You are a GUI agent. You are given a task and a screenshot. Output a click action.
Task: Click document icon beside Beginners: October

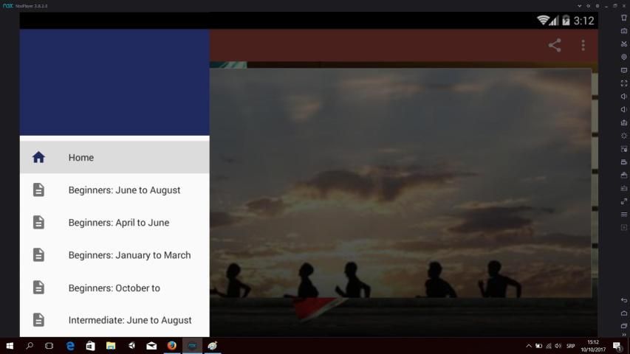tap(38, 288)
